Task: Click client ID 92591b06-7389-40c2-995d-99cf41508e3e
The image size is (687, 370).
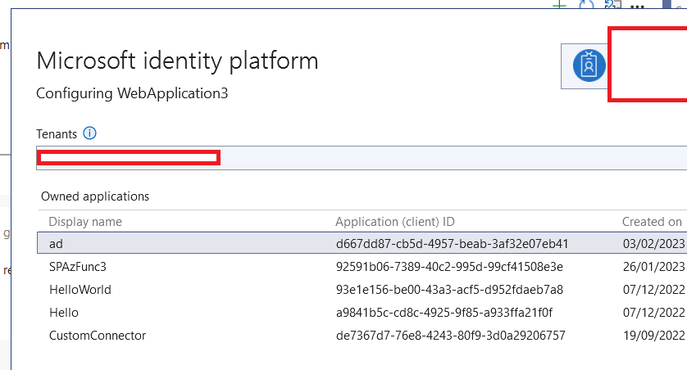Action: click(449, 267)
